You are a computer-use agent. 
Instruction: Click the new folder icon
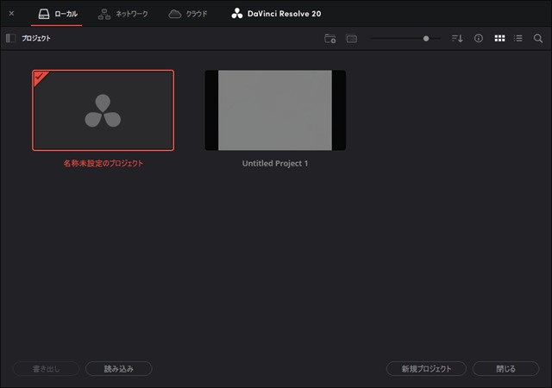329,39
